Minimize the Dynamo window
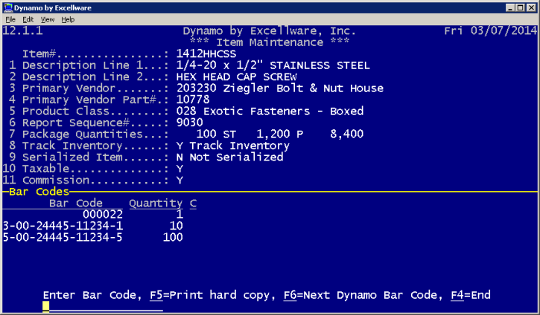The image size is (540, 315). pyautogui.click(x=510, y=7)
